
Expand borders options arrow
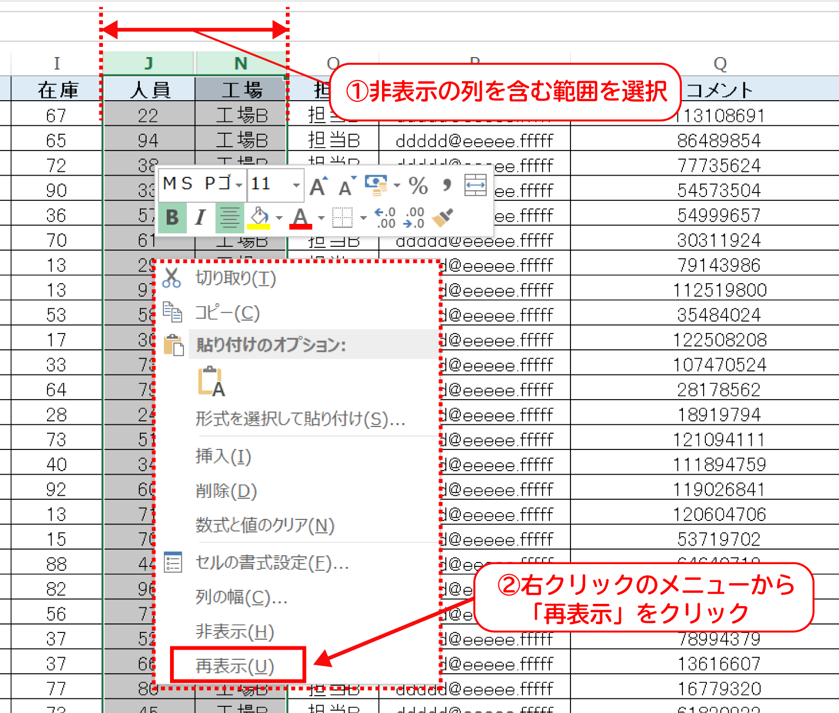click(x=363, y=217)
